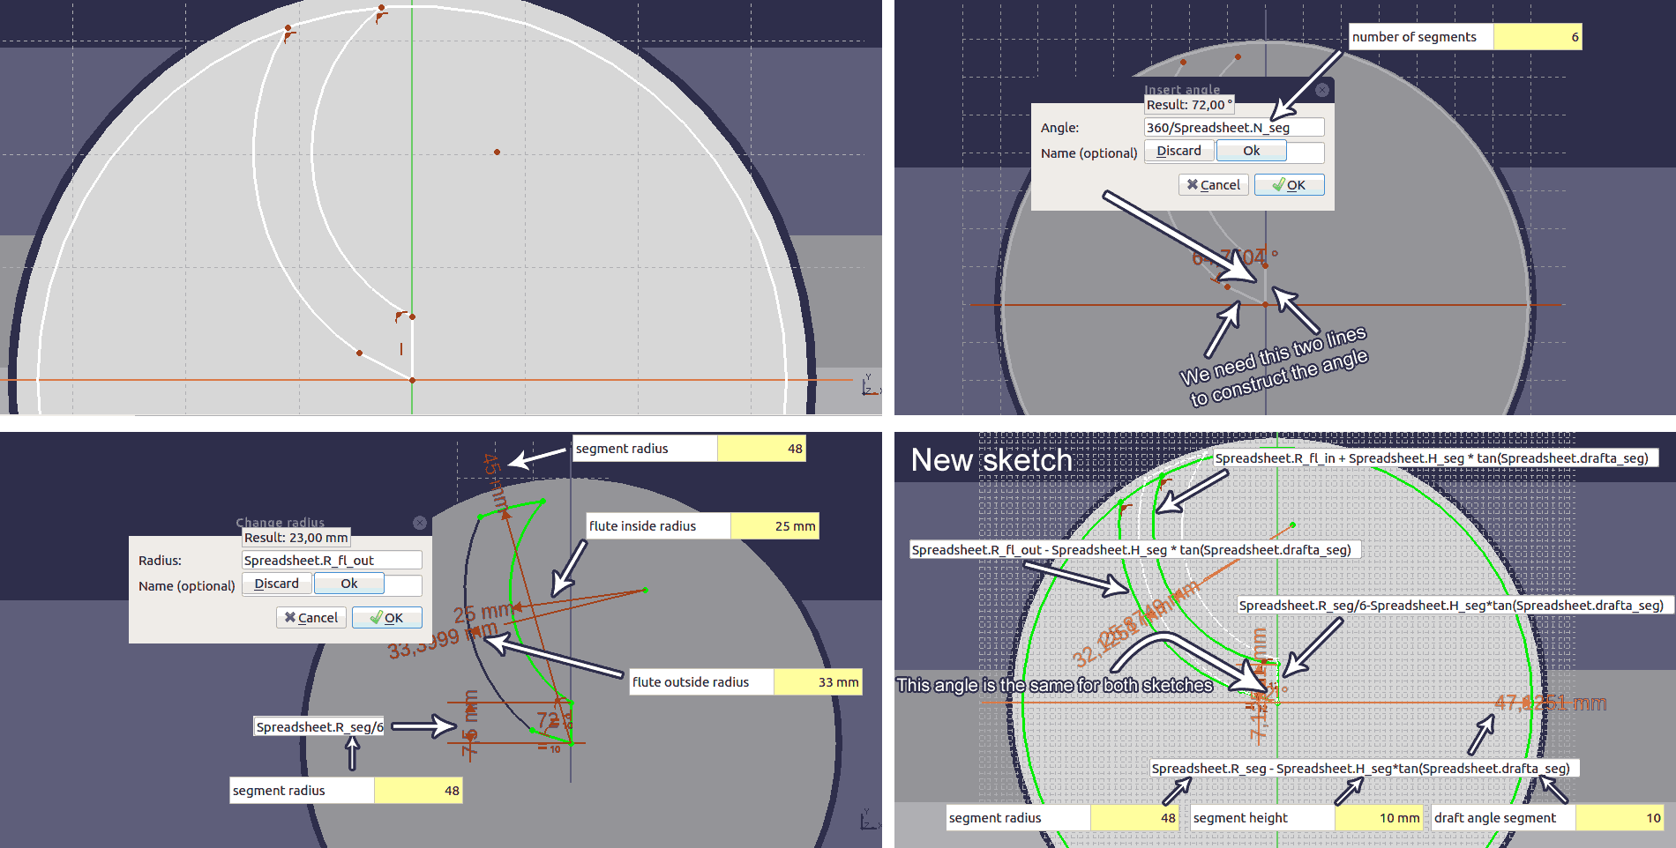The height and width of the screenshot is (848, 1676).
Task: Select the 'number of segments' spreadsheet cell
Action: [x=1421, y=37]
